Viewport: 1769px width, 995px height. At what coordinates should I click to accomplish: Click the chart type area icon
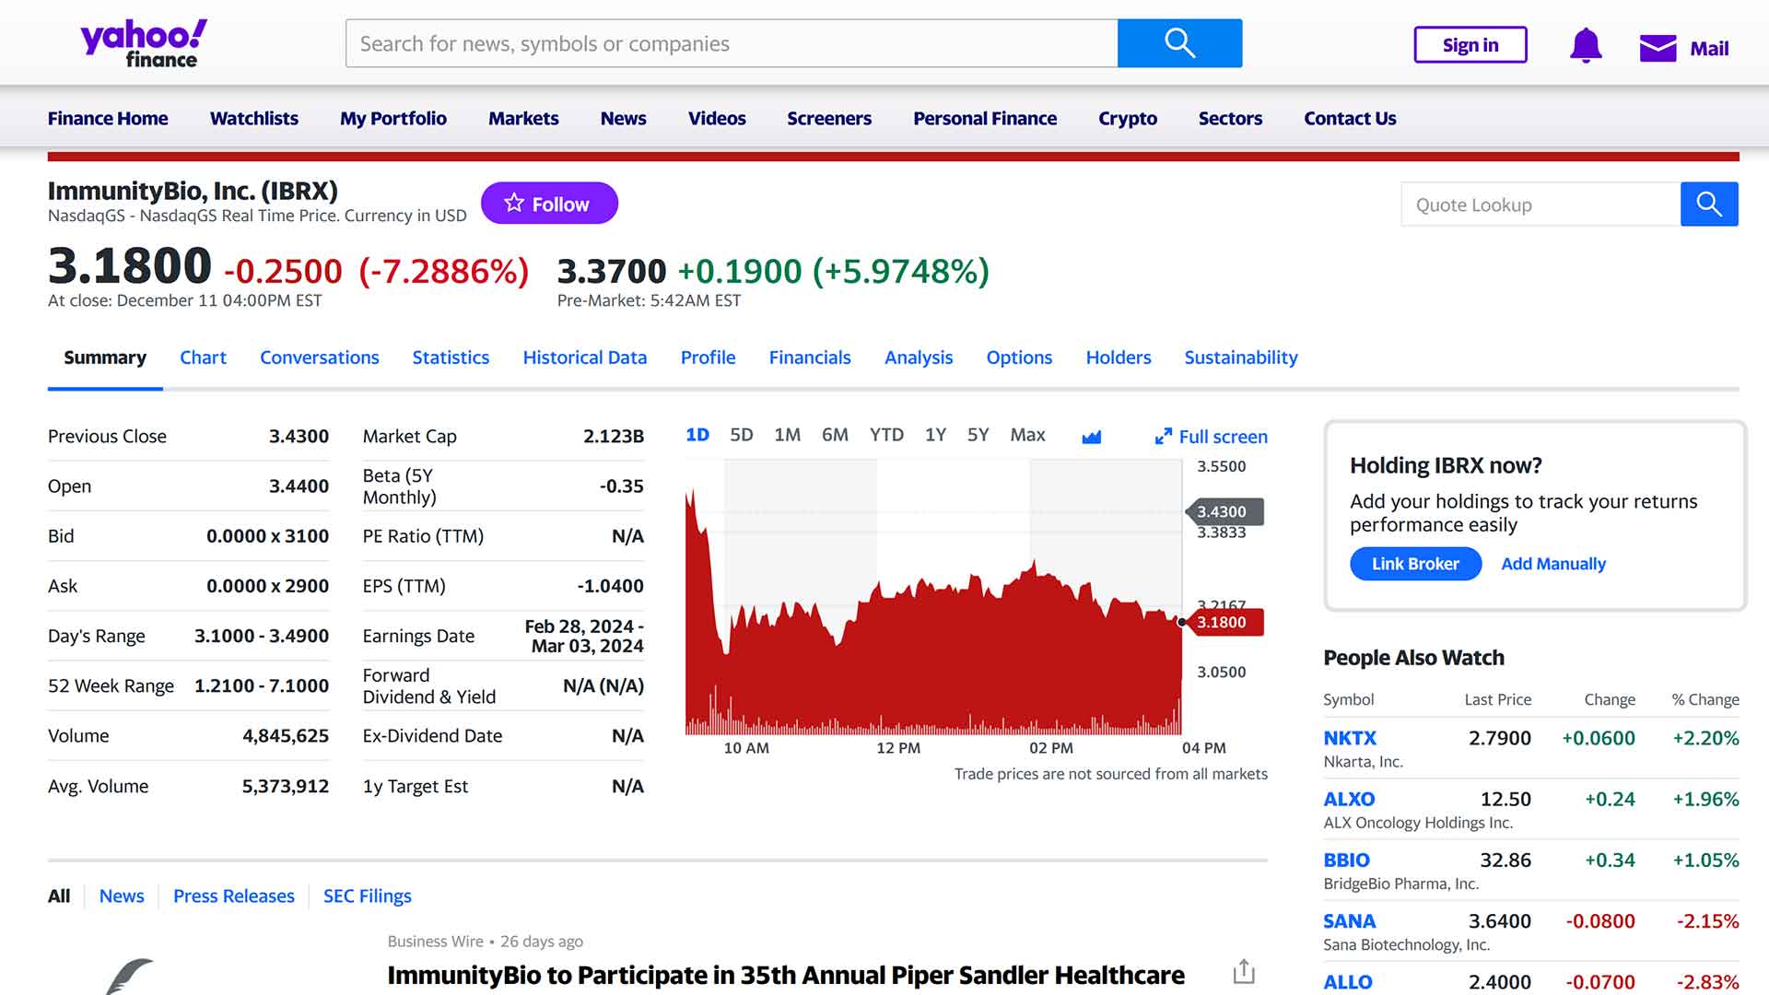click(x=1092, y=436)
